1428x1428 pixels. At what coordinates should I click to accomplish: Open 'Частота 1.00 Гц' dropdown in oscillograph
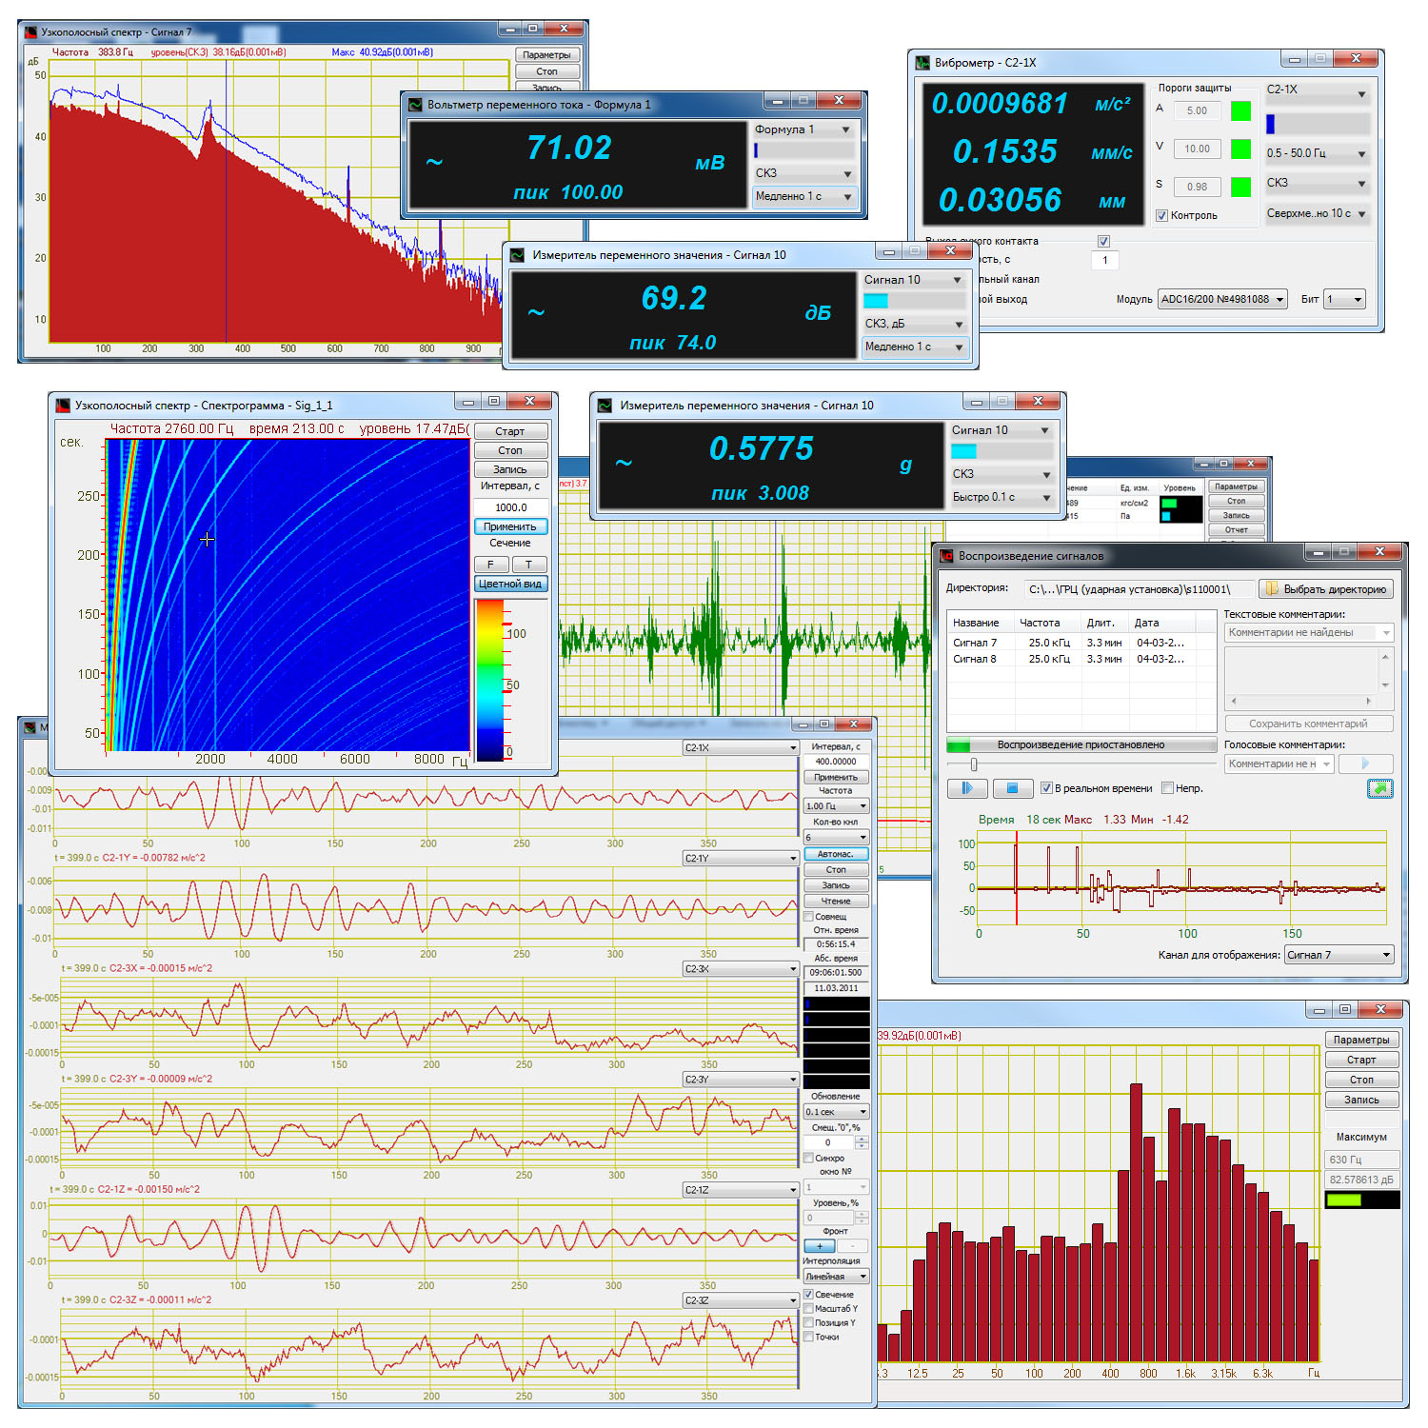coord(836,806)
